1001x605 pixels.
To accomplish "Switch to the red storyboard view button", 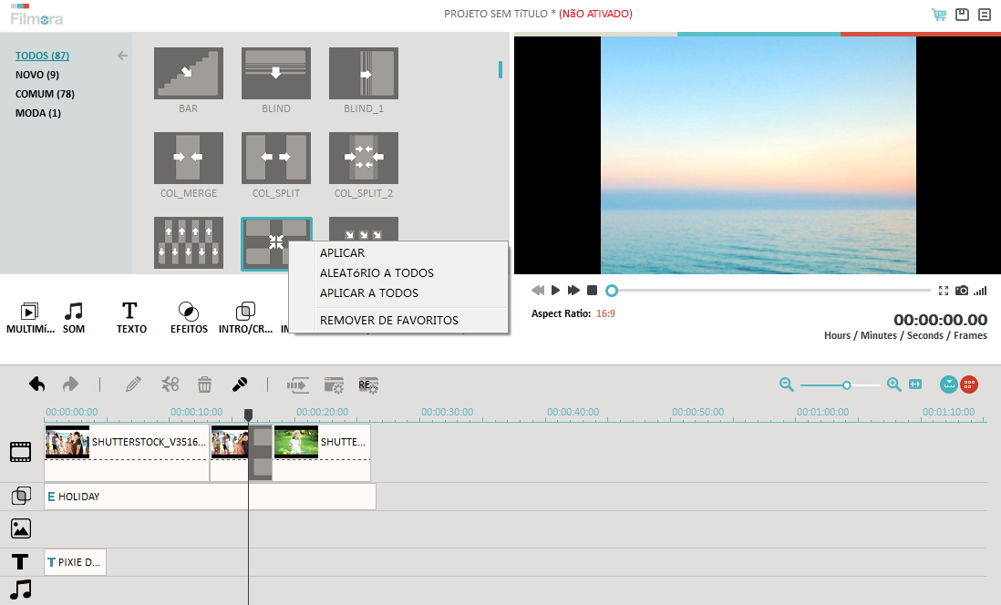I will [x=969, y=385].
